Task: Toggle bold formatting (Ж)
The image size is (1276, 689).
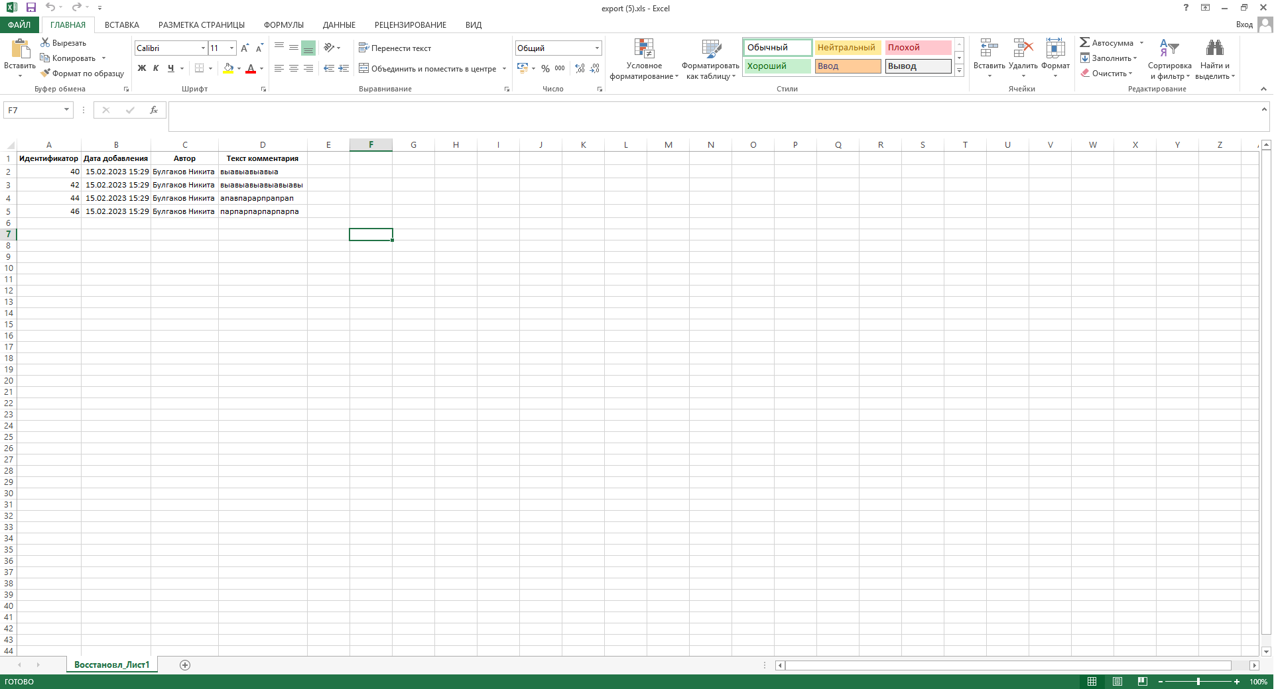Action: pyautogui.click(x=141, y=68)
